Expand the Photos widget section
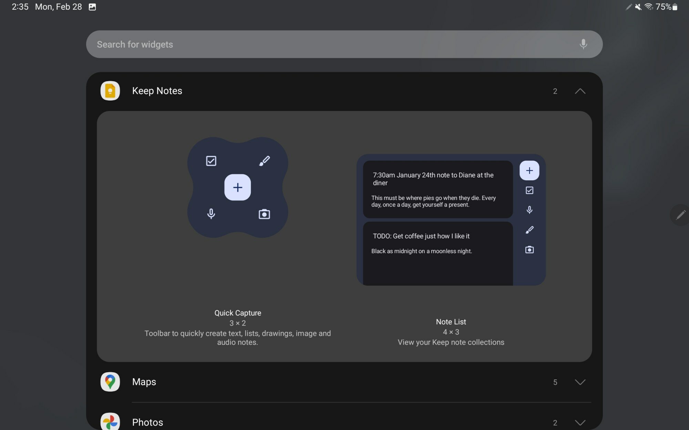The image size is (689, 430). (x=580, y=422)
